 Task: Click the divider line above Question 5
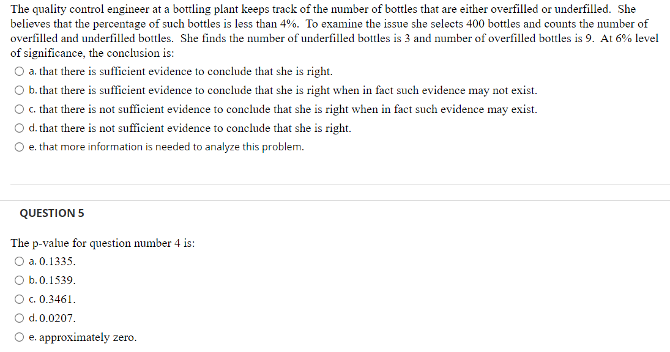pyautogui.click(x=335, y=200)
